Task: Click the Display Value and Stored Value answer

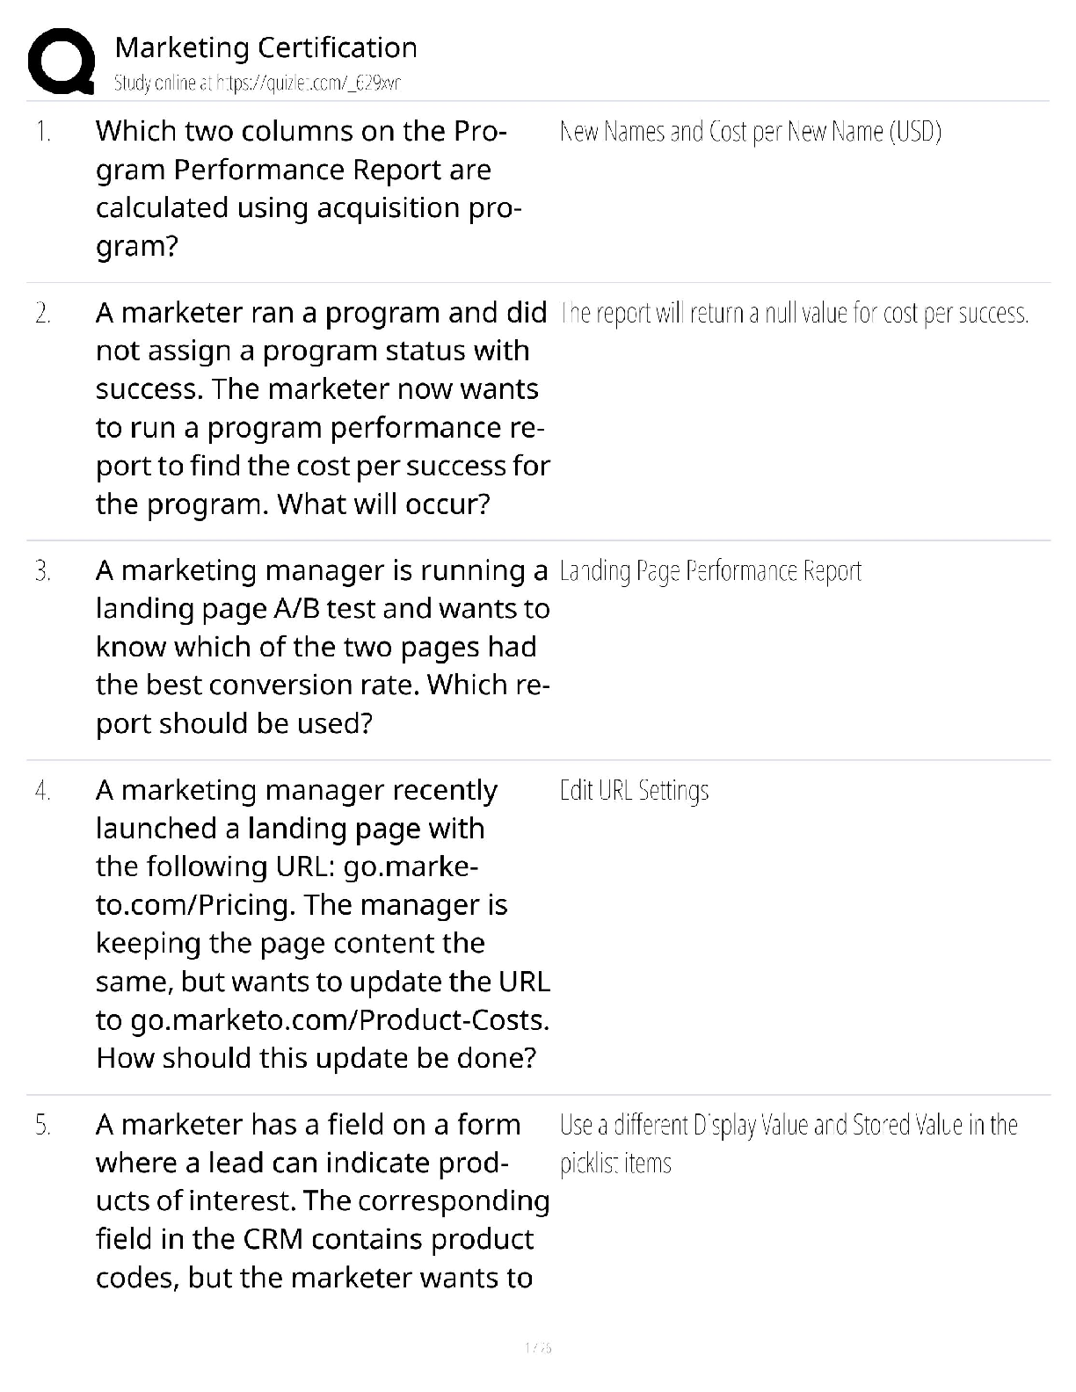Action: [788, 1143]
